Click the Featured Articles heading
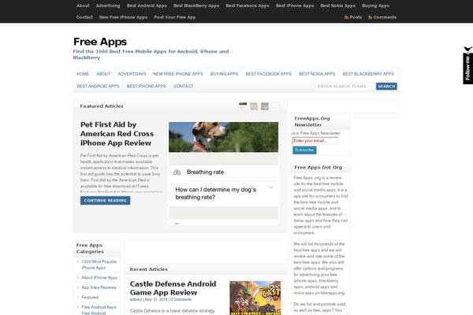 tap(102, 106)
